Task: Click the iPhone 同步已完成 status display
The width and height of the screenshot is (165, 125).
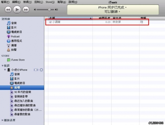Action: click(x=113, y=10)
